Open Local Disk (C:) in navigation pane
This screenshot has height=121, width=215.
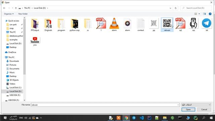(15, 87)
